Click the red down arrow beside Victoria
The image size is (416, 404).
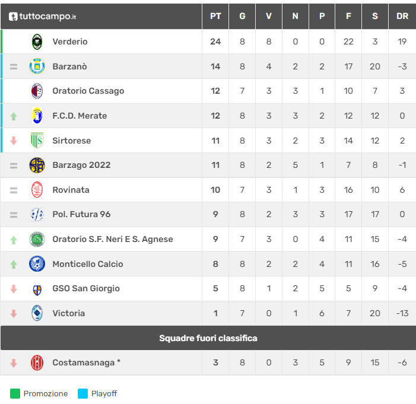14,313
